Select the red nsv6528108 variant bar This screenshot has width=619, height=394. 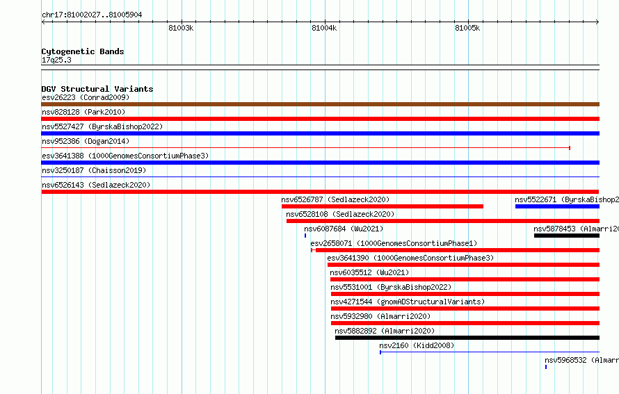pos(443,221)
